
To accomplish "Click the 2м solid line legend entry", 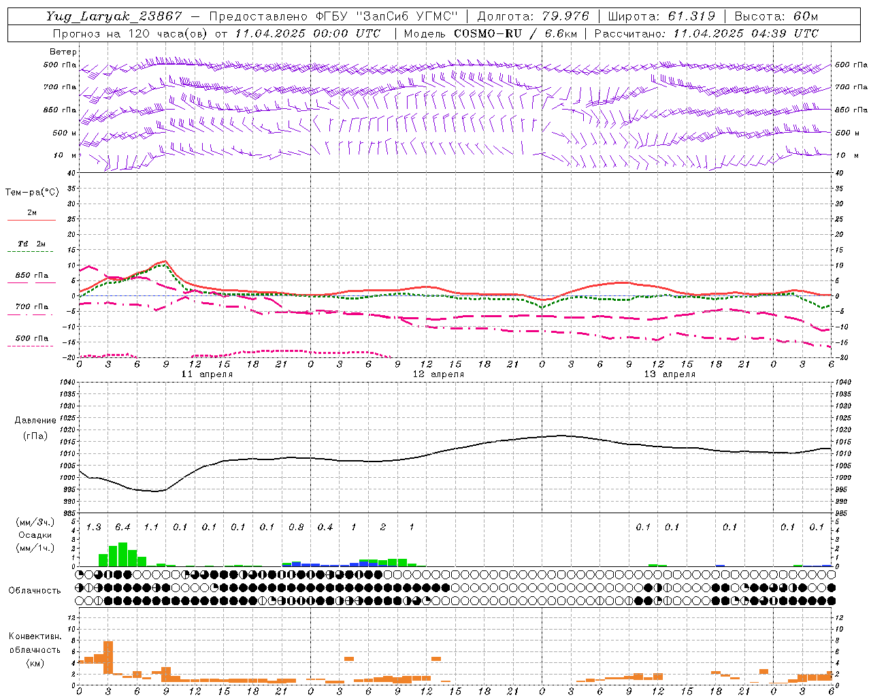I will (31, 214).
